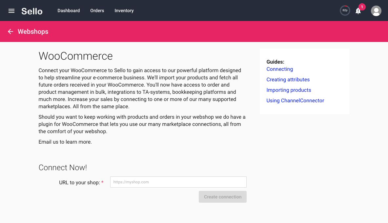This screenshot has width=388, height=223.
Task: Open the 82p progress indicator
Action: [345, 10]
